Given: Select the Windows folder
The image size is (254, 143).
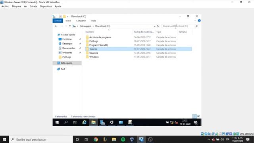Looking at the screenshot, I should (94, 57).
